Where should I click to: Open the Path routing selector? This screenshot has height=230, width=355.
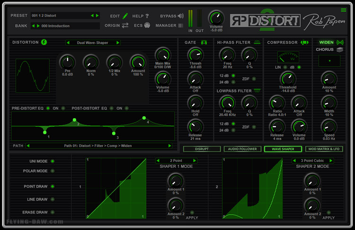[99, 146]
